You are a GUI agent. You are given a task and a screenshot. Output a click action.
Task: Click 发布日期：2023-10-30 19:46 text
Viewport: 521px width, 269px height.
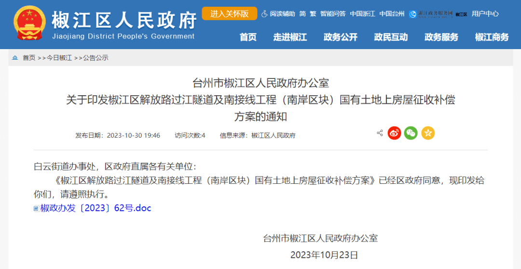pos(118,136)
